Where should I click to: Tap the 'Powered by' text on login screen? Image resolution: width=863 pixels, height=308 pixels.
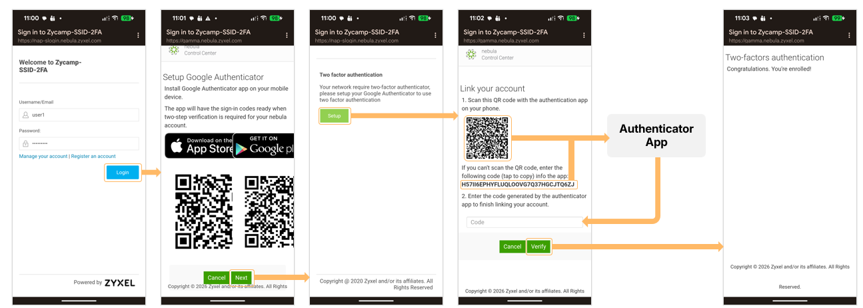(88, 283)
